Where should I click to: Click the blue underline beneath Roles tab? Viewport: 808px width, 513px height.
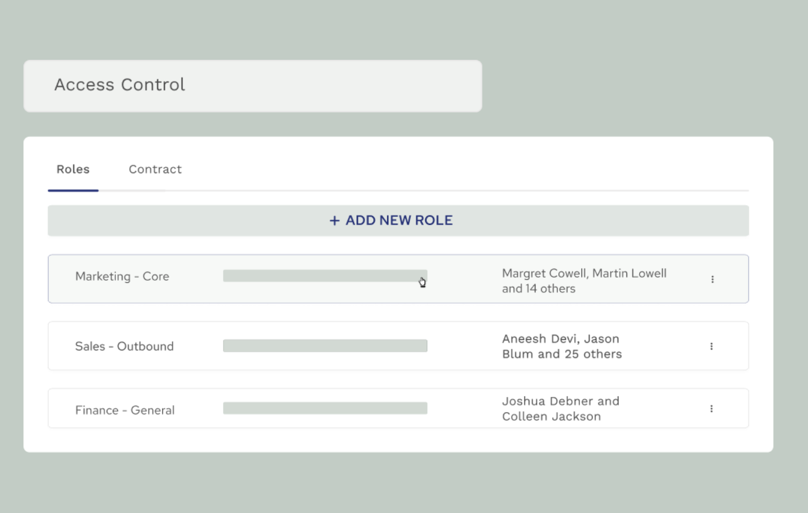point(73,190)
